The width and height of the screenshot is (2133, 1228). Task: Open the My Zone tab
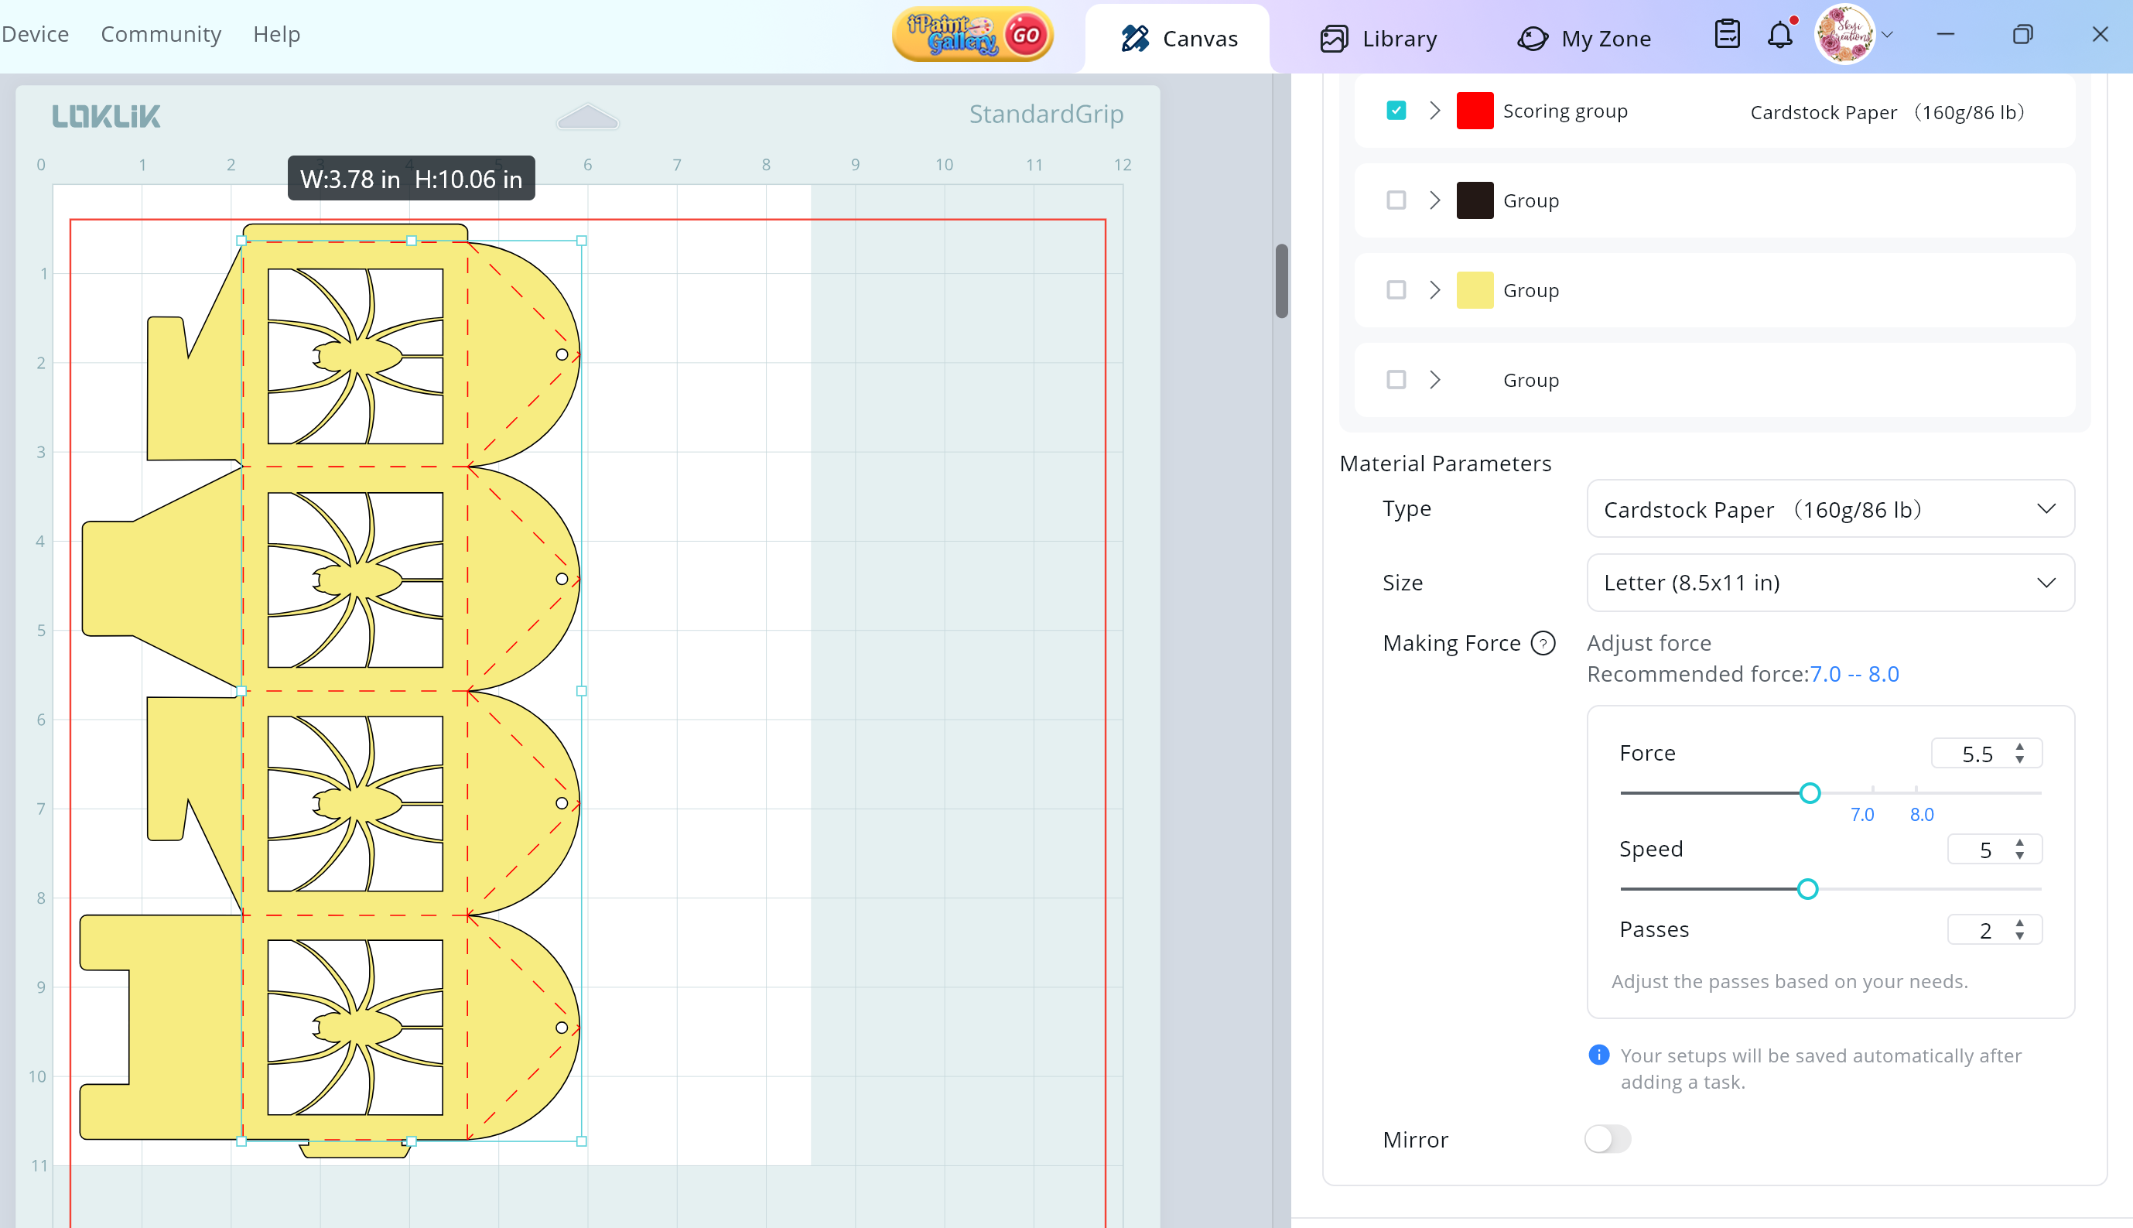click(x=1584, y=39)
